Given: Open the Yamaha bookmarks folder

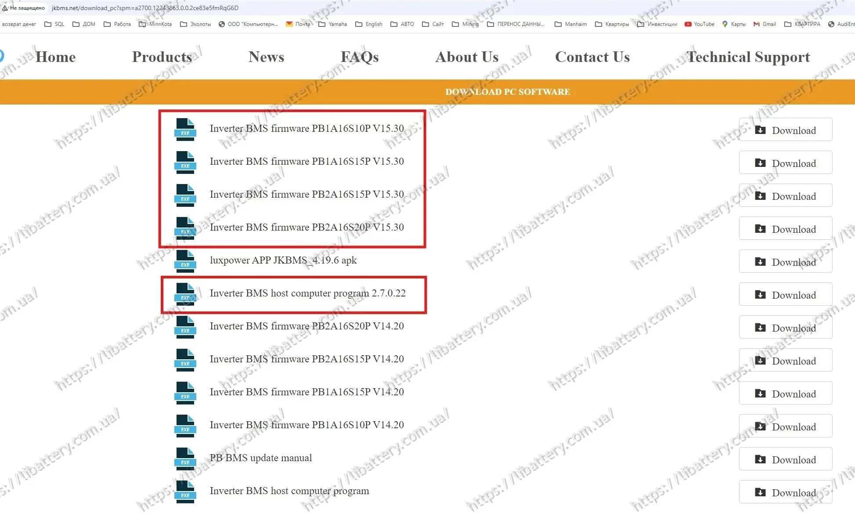Looking at the screenshot, I should [x=333, y=24].
